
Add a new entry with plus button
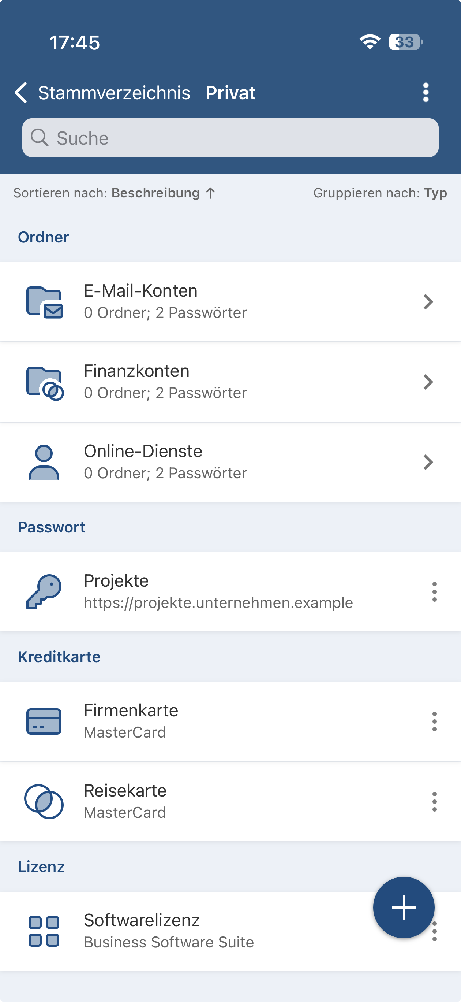(x=404, y=907)
